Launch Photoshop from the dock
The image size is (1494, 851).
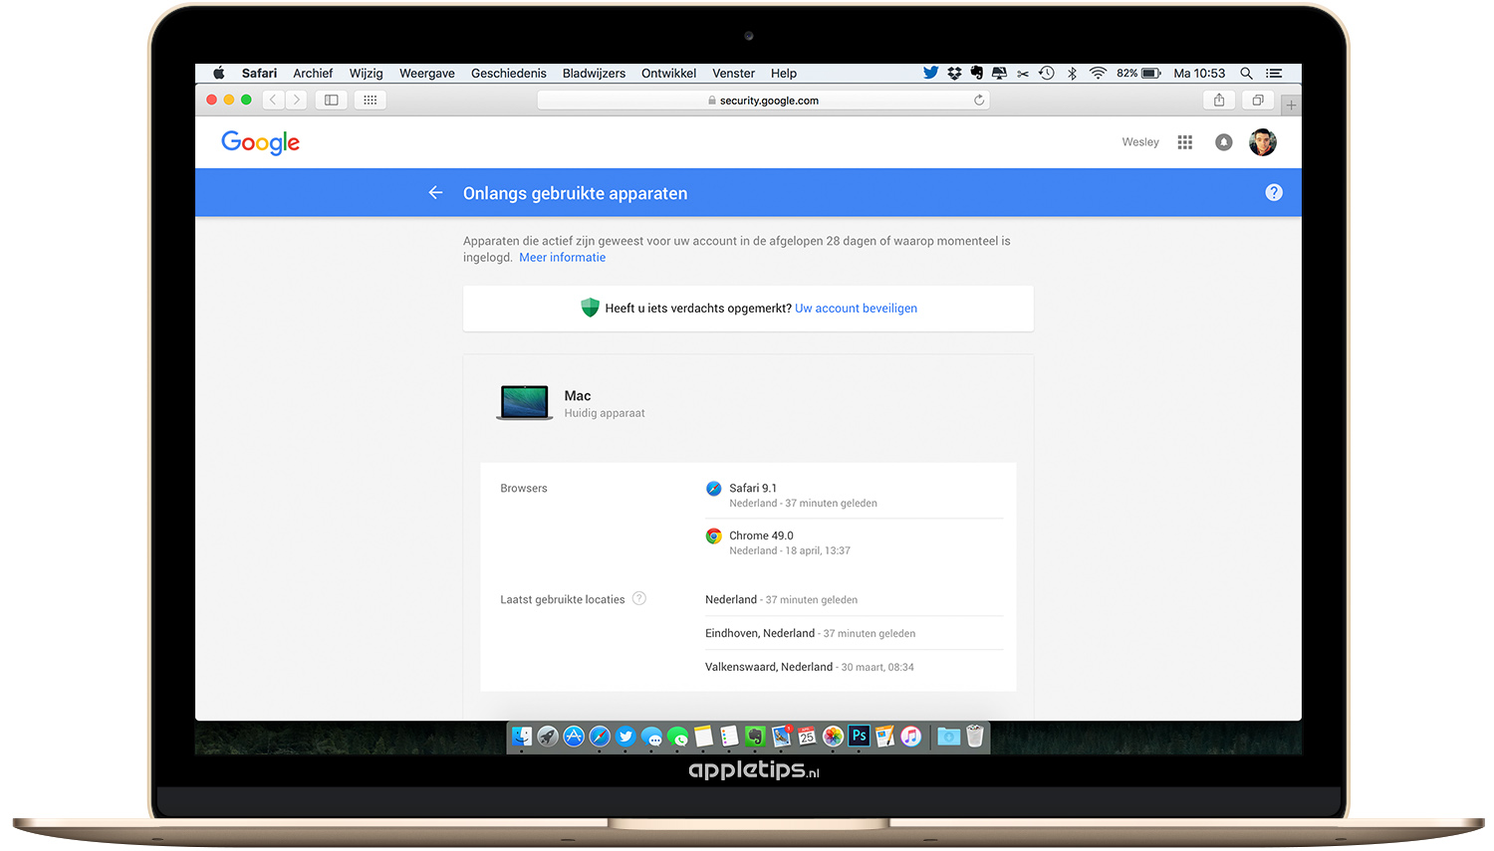(859, 736)
